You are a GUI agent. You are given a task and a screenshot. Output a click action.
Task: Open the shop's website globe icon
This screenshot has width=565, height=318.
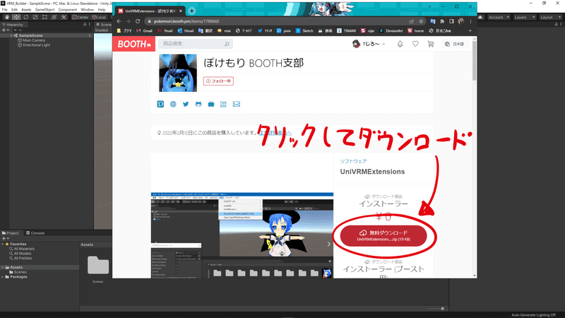(173, 104)
